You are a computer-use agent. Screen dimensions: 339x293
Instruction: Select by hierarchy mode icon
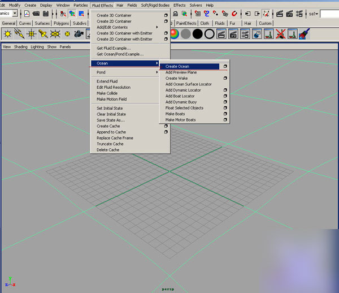(x=63, y=14)
